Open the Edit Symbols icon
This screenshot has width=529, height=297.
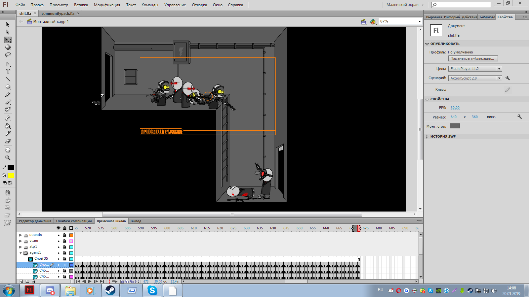coord(373,21)
